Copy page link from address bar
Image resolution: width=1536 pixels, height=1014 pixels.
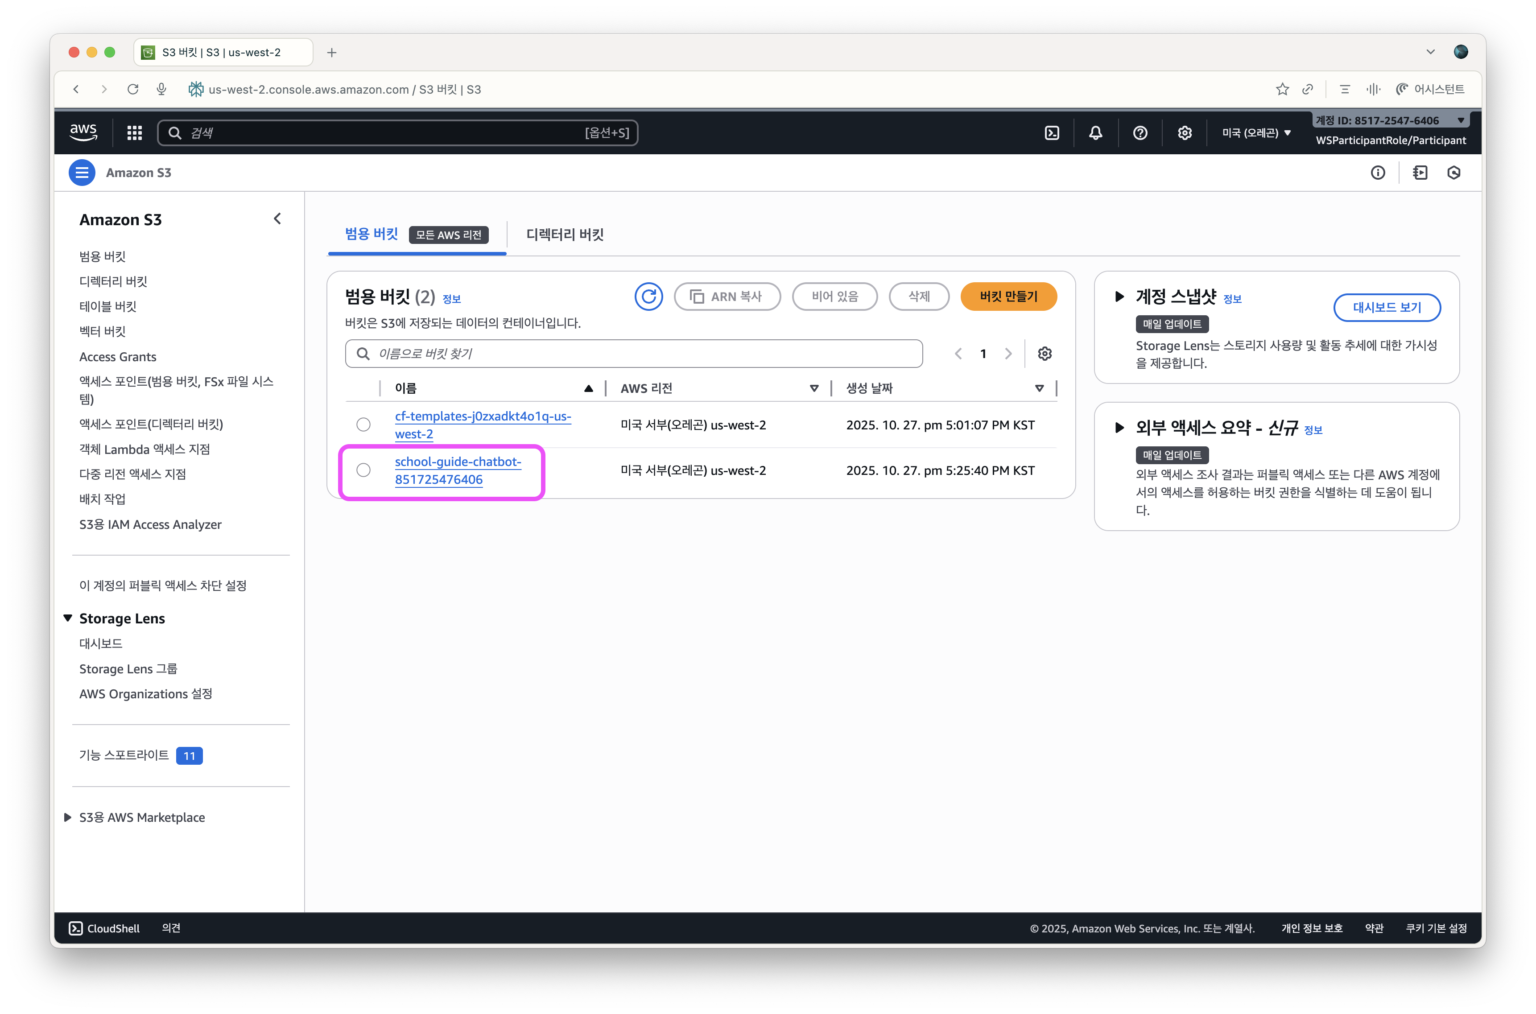click(x=1308, y=89)
